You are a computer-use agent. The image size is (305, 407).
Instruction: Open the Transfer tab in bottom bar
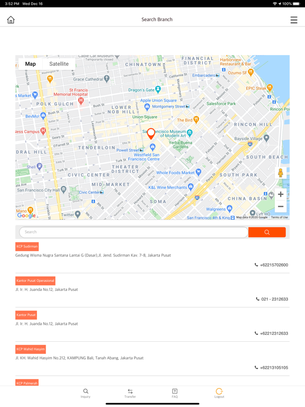click(x=130, y=393)
